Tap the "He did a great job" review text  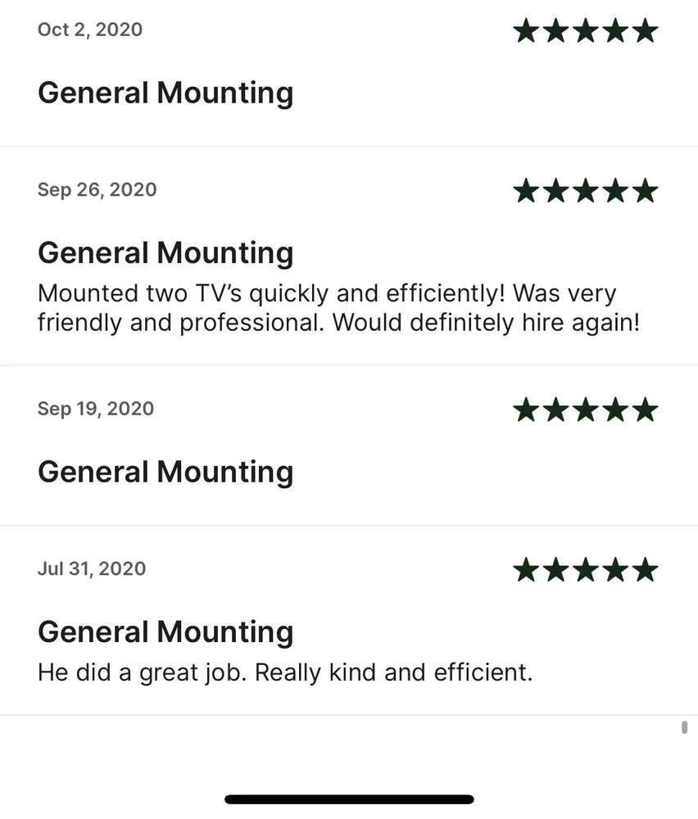pos(285,674)
